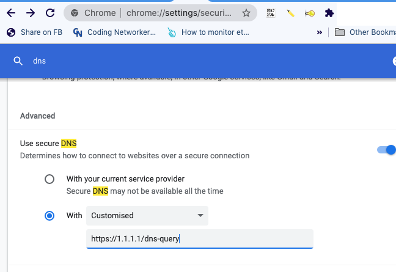This screenshot has width=396, height=272.
Task: Open the Extensions puzzle piece menu
Action: coord(329,13)
